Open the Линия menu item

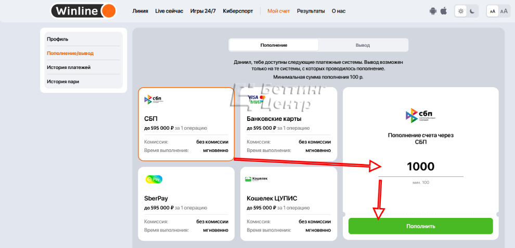[140, 11]
